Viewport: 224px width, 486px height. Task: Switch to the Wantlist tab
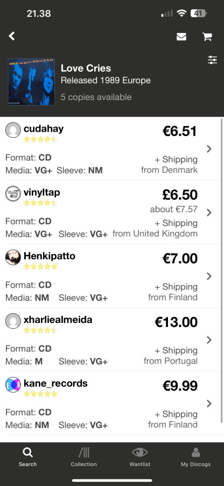(x=139, y=457)
